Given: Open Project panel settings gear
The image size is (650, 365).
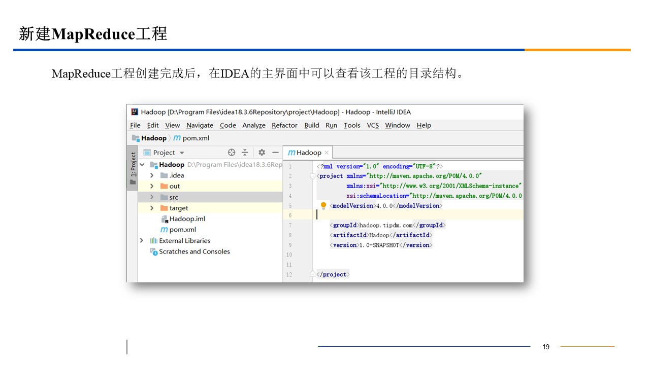Looking at the screenshot, I should pos(262,153).
